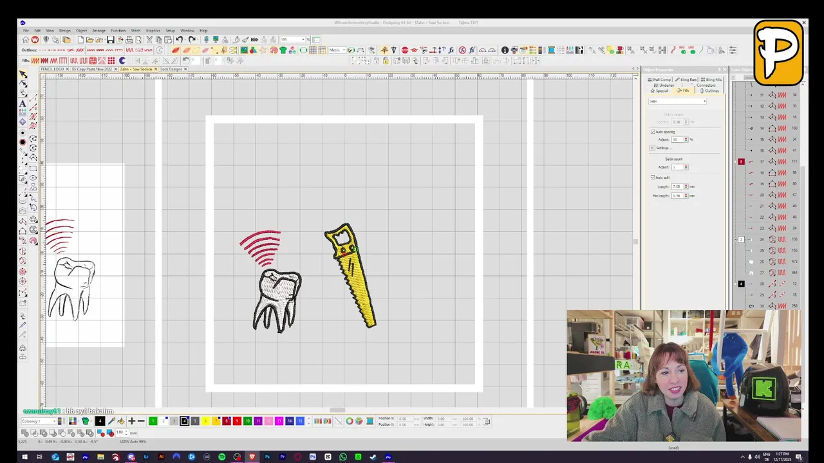824x463 pixels.
Task: Adjust the Auto split Length stepper
Action: click(x=686, y=186)
